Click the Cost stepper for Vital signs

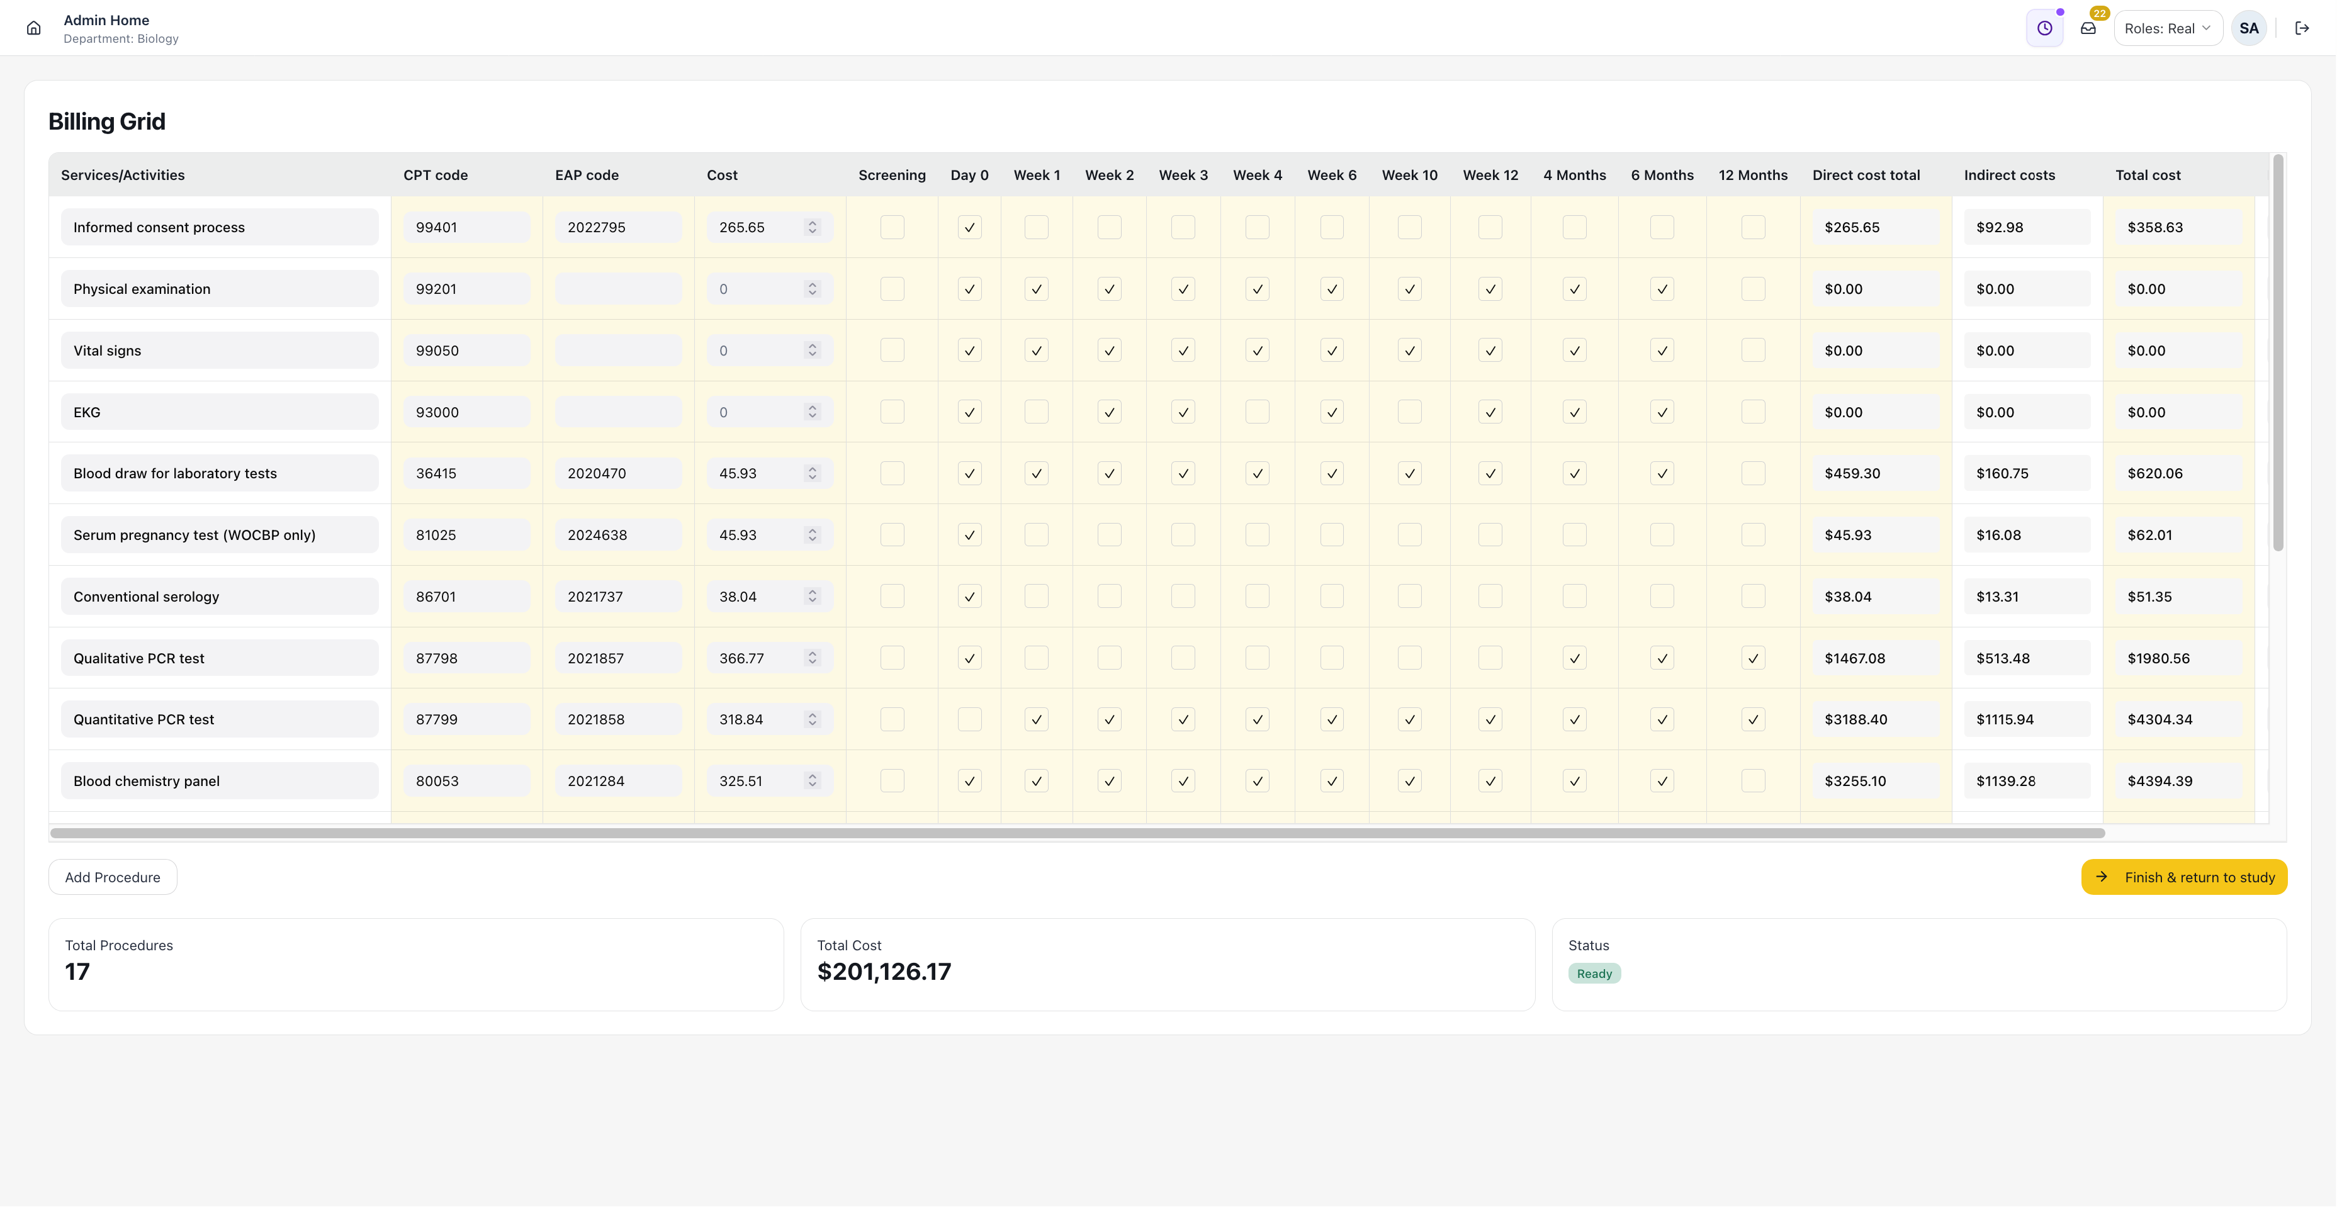click(812, 350)
